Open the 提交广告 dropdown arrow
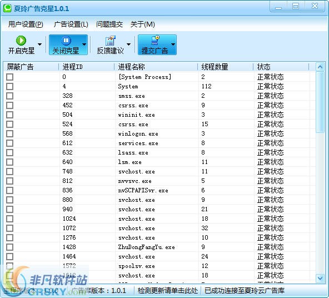Image resolution: width=329 pixels, height=298 pixels. coord(173,44)
